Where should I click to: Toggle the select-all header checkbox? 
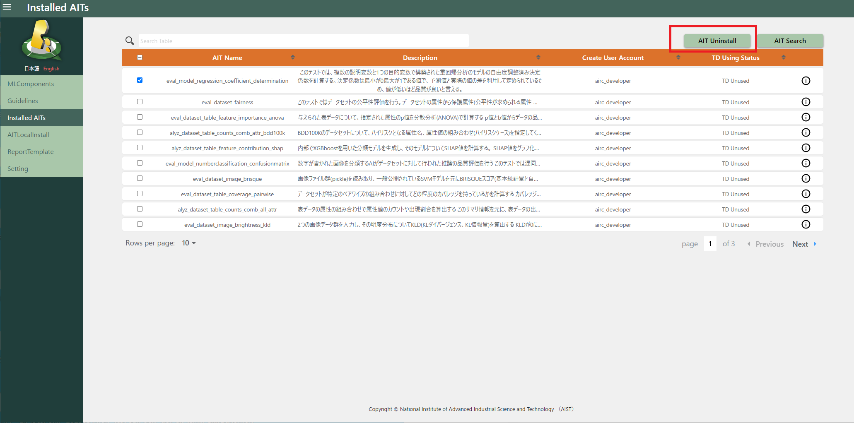pyautogui.click(x=140, y=58)
